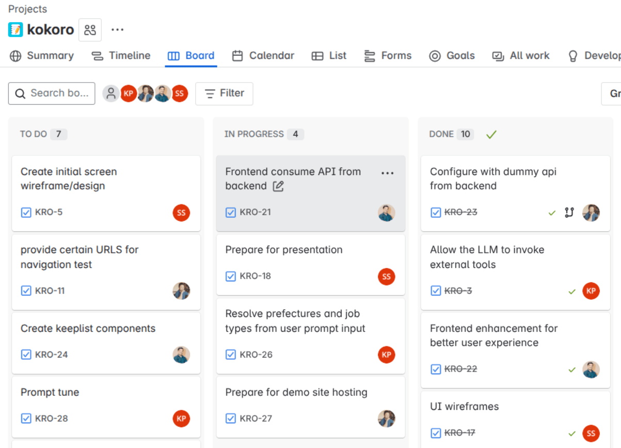Click the DONE column checkmark icon
Image resolution: width=621 pixels, height=448 pixels.
click(x=491, y=134)
